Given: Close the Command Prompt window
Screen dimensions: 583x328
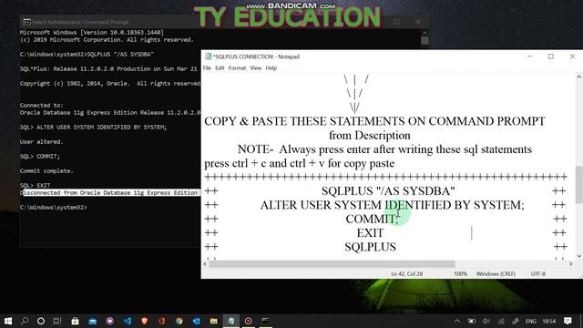Looking at the screenshot, I should (x=418, y=22).
